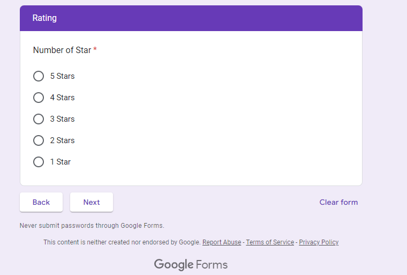Click the "5 Stars" option label text

[x=63, y=76]
